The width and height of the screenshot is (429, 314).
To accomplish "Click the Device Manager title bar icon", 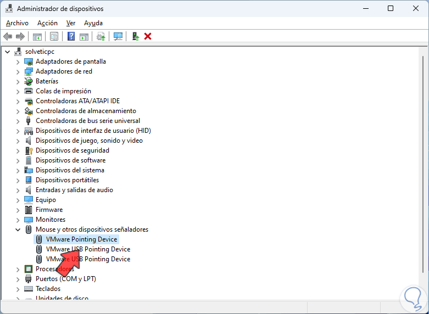I will click(9, 8).
